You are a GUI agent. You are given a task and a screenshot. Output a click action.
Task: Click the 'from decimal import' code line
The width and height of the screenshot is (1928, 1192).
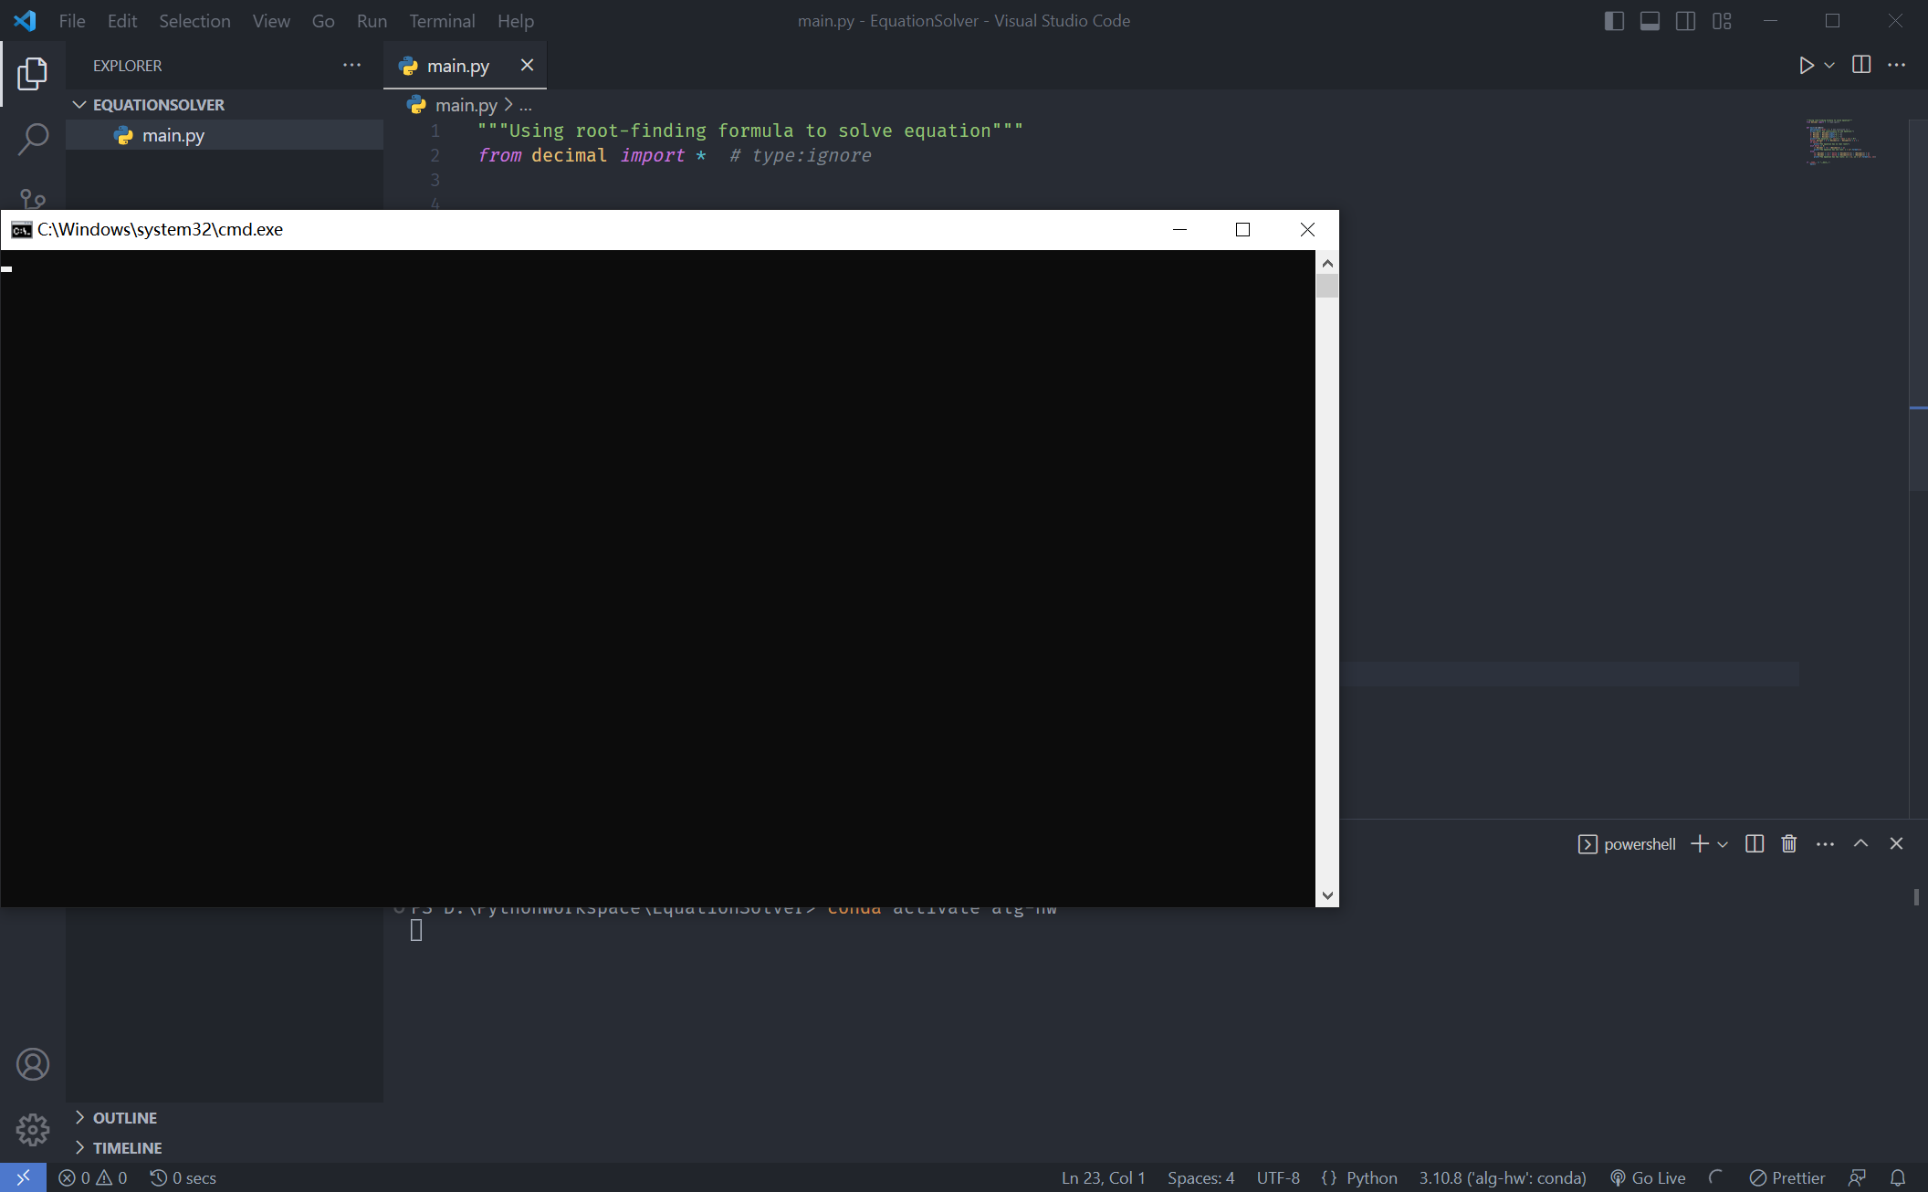pyautogui.click(x=674, y=156)
